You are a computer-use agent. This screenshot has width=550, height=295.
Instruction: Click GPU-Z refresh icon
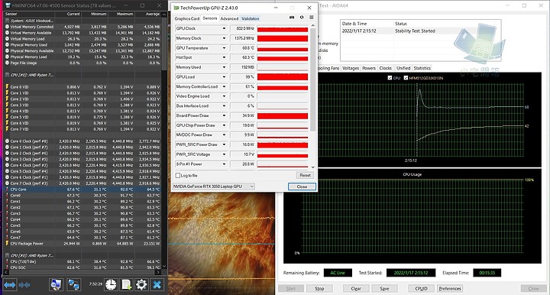pos(302,18)
